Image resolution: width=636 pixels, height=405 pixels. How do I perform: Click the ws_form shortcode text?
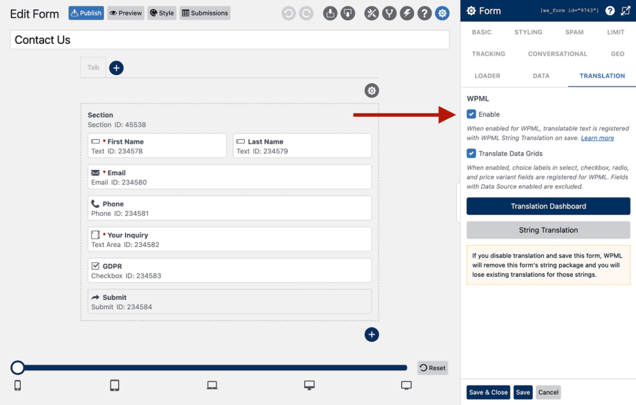[x=570, y=11]
